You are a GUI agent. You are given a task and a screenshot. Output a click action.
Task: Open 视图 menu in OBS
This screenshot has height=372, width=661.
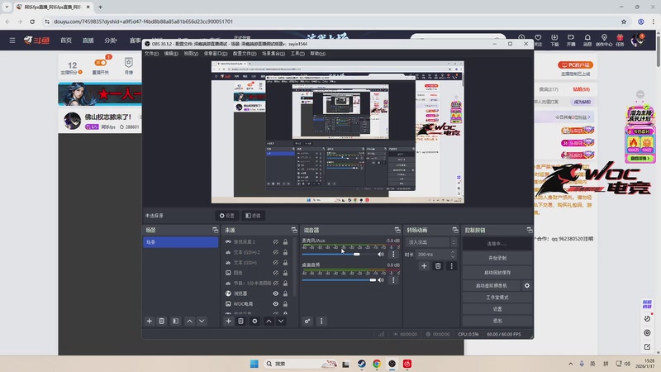click(191, 54)
